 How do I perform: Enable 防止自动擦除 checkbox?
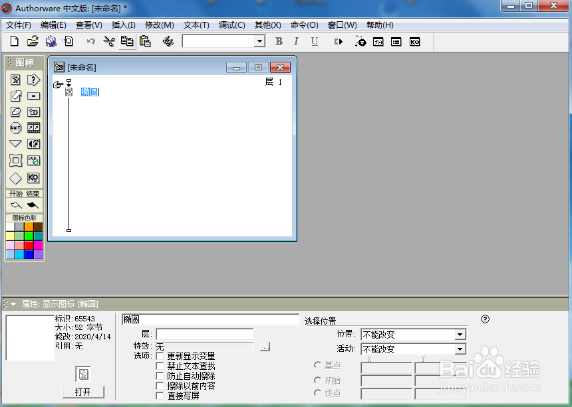coord(160,376)
